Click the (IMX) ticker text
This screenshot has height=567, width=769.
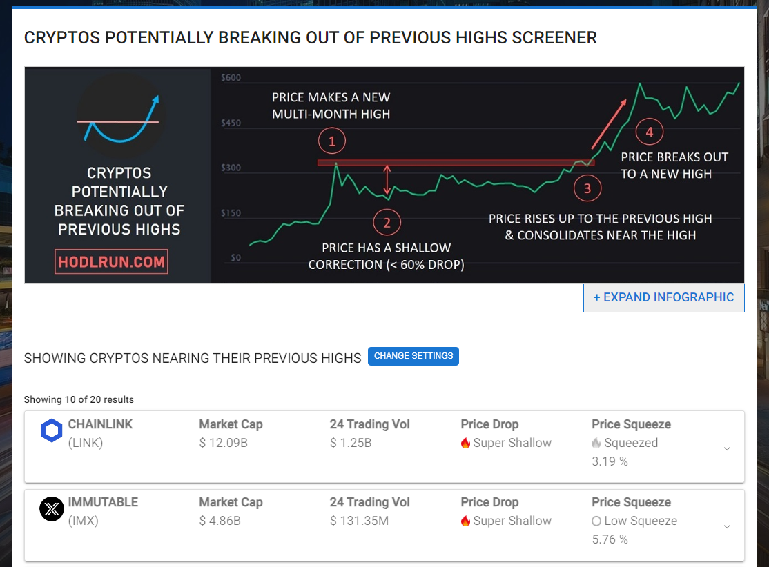pos(84,521)
